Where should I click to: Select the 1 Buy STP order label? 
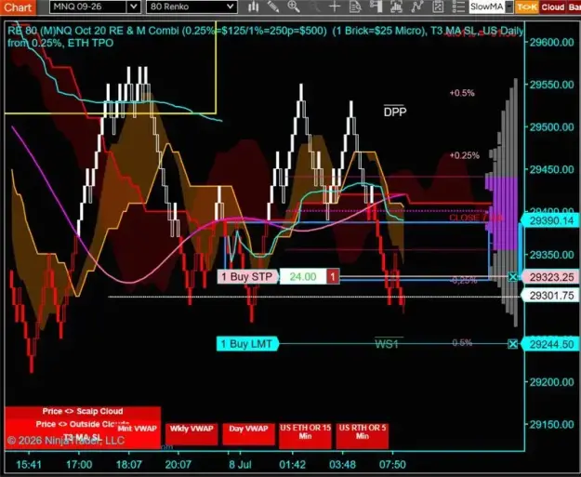[x=247, y=276]
